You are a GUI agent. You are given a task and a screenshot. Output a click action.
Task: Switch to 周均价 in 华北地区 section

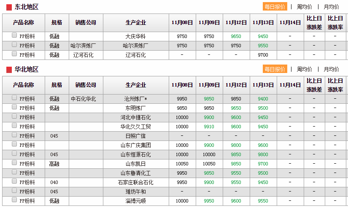click(x=304, y=69)
